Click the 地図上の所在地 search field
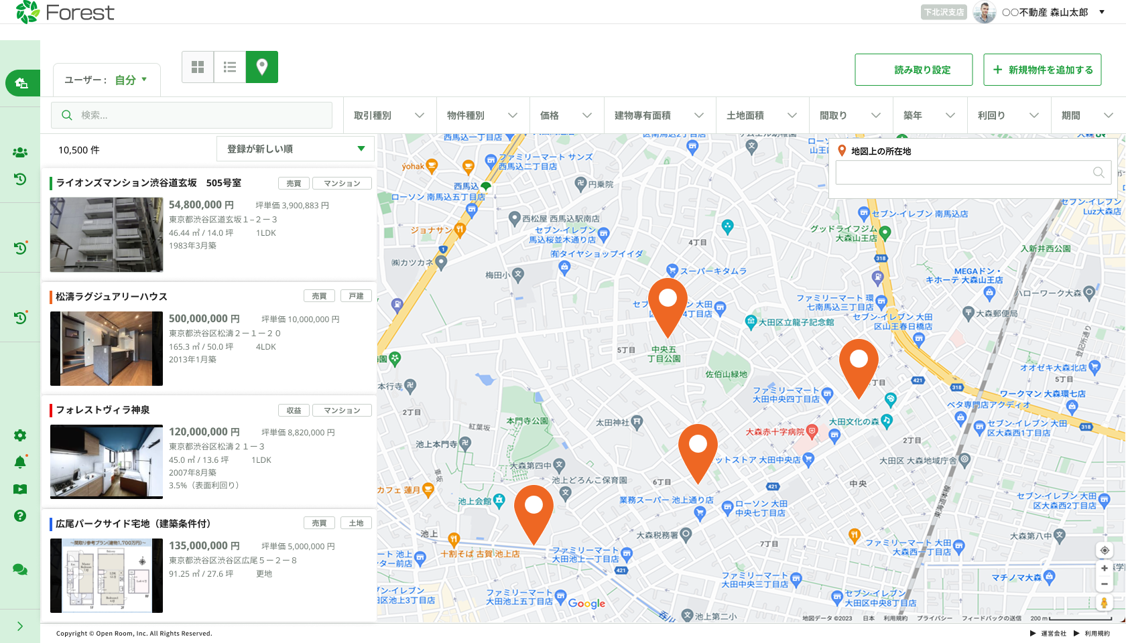The width and height of the screenshot is (1126, 643). (965, 173)
